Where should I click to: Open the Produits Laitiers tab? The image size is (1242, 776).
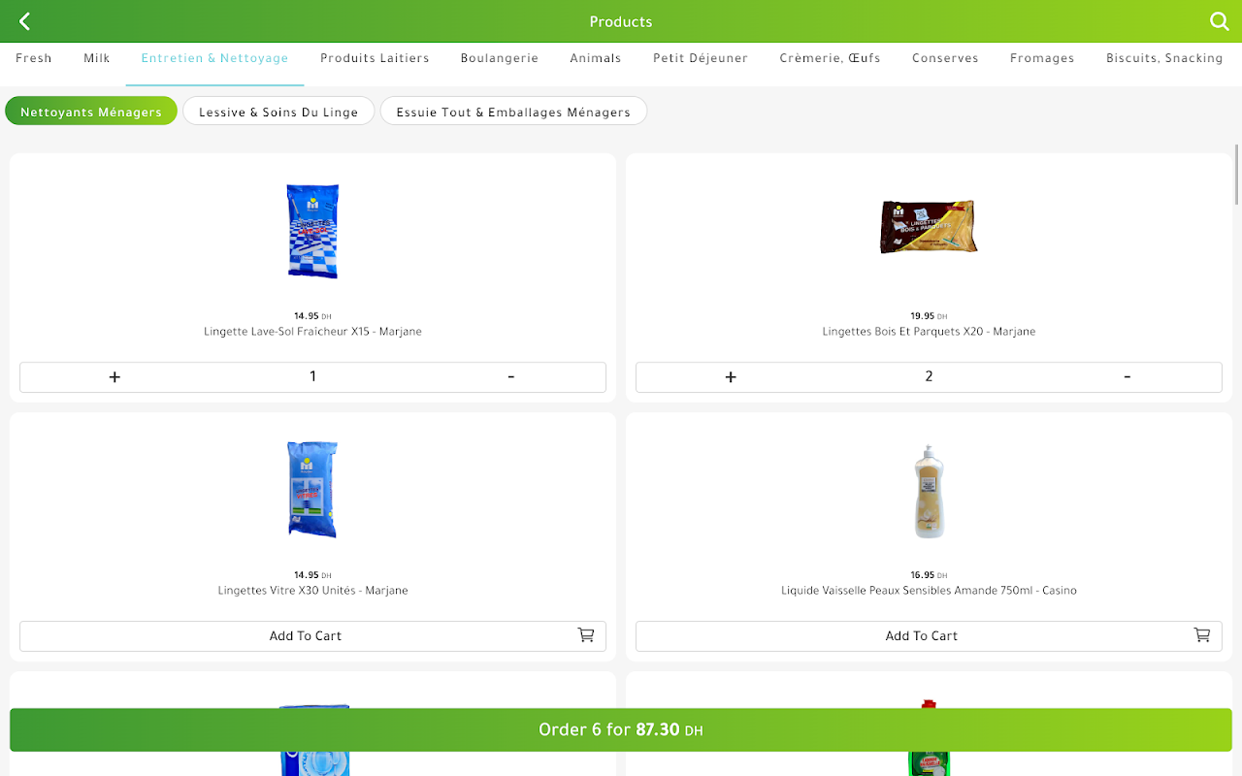tap(375, 58)
